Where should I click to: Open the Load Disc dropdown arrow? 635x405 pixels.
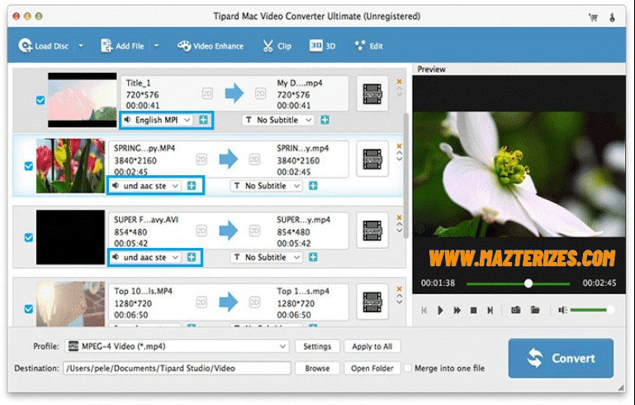point(81,45)
